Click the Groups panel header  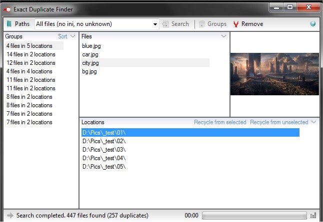[x=14, y=36]
